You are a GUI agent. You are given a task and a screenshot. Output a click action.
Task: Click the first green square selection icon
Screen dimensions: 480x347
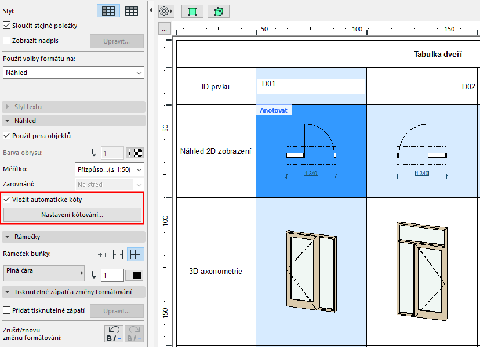[192, 11]
